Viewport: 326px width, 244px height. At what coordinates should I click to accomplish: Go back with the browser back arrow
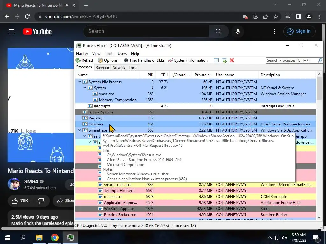(x=7, y=17)
